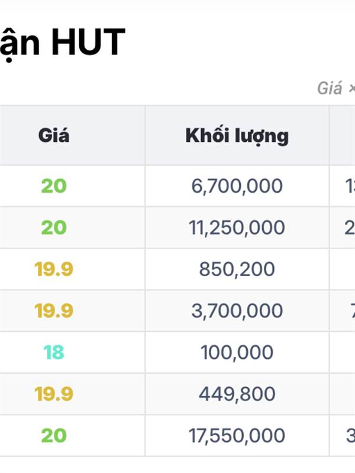Image resolution: width=355 pixels, height=473 pixels.
Task: Click price 19.9 in the 3,700,000 row
Action: [54, 311]
